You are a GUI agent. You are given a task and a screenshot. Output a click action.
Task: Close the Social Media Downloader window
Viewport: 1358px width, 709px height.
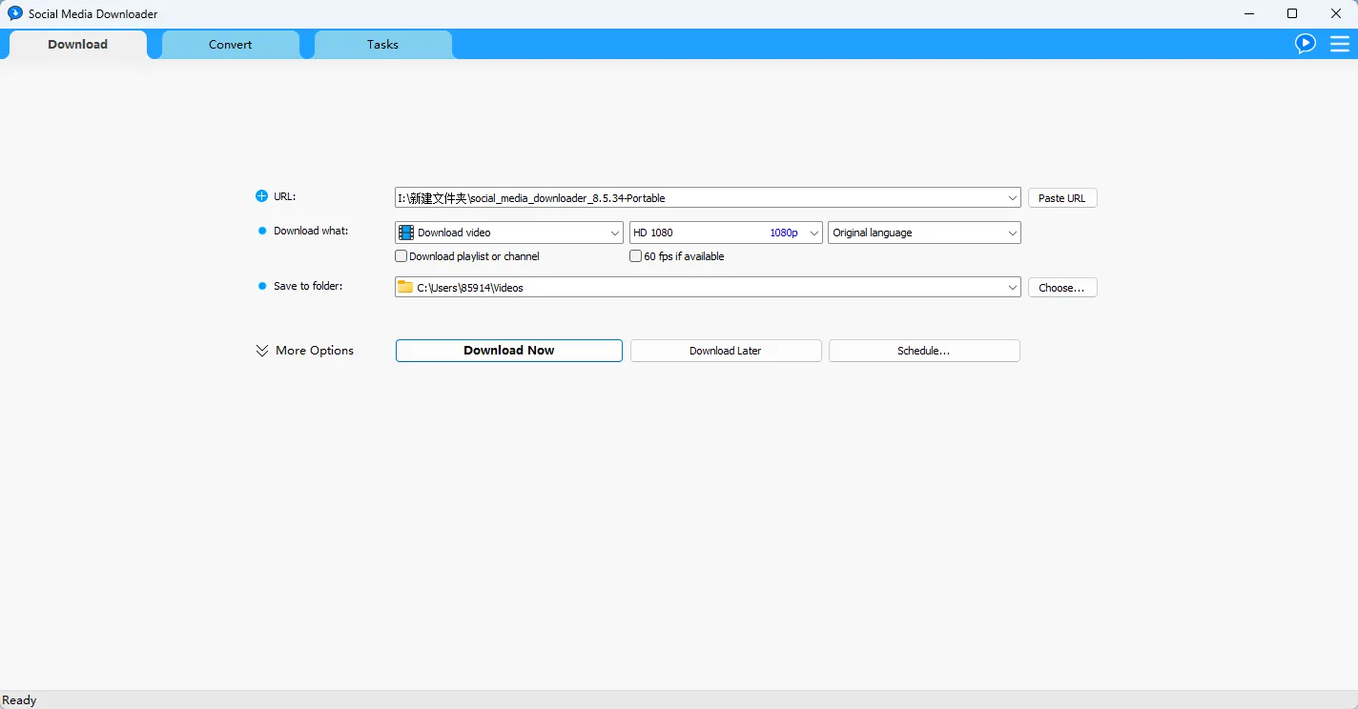click(1336, 13)
